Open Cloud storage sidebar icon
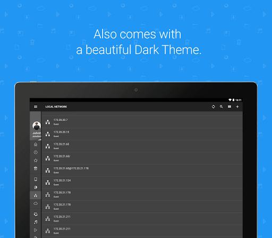 [36, 203]
